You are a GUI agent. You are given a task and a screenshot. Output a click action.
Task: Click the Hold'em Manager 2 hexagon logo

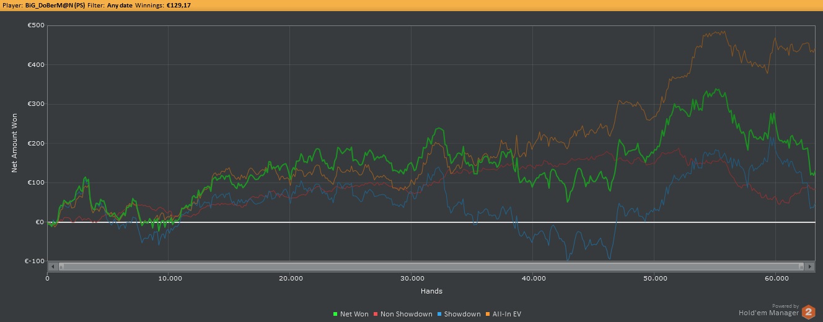point(808,311)
